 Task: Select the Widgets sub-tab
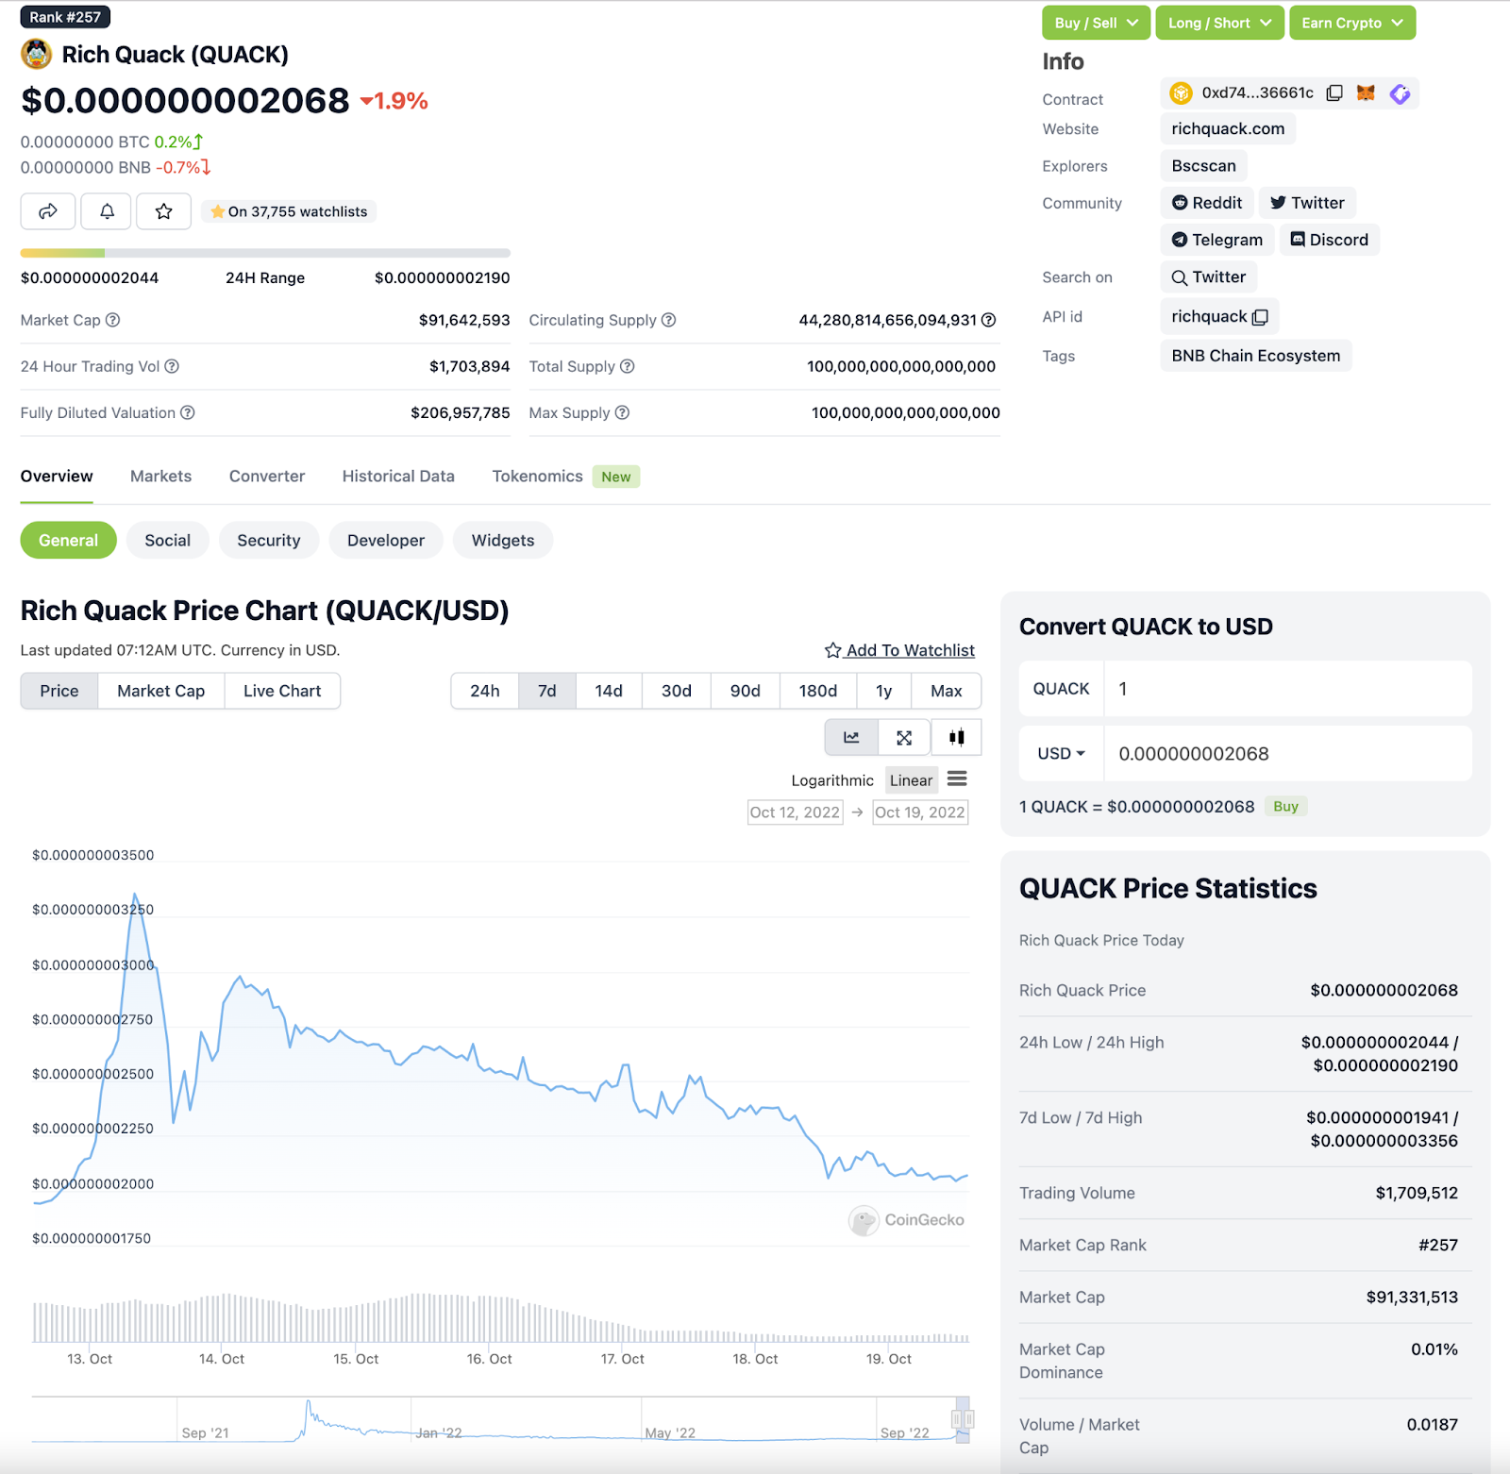[503, 540]
